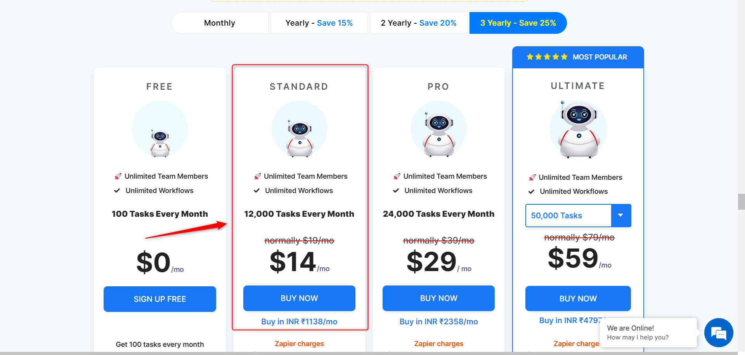Screen dimensions: 745x355
Task: Switch to 2 Yearly - Save 20%
Action: coord(419,23)
